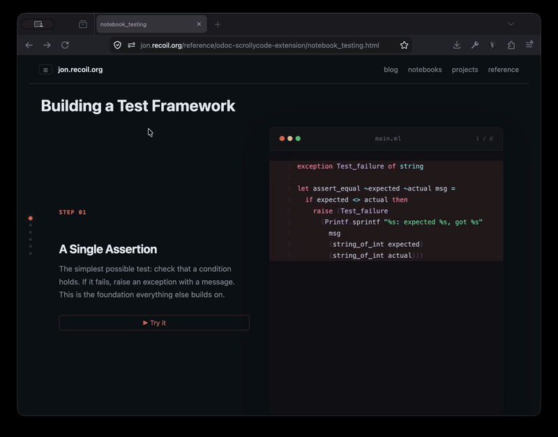Open the site hamburger menu
This screenshot has height=437, width=558.
[45, 70]
